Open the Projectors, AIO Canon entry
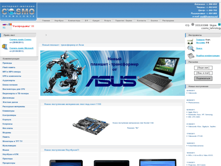The width and height of the screenshot is (221, 166). point(197,165)
